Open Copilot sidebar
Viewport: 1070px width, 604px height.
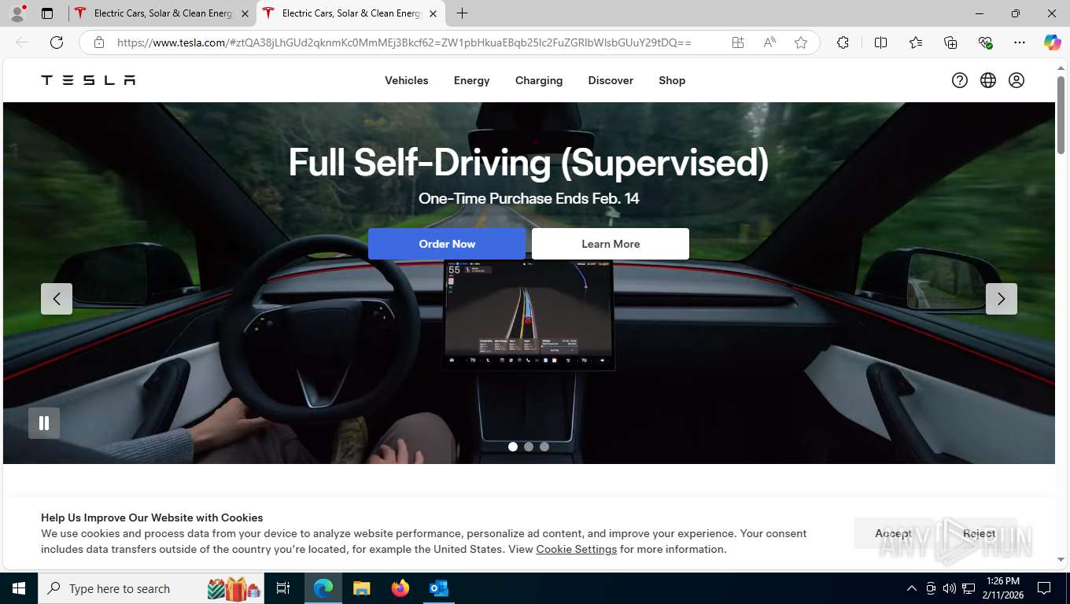point(1052,42)
